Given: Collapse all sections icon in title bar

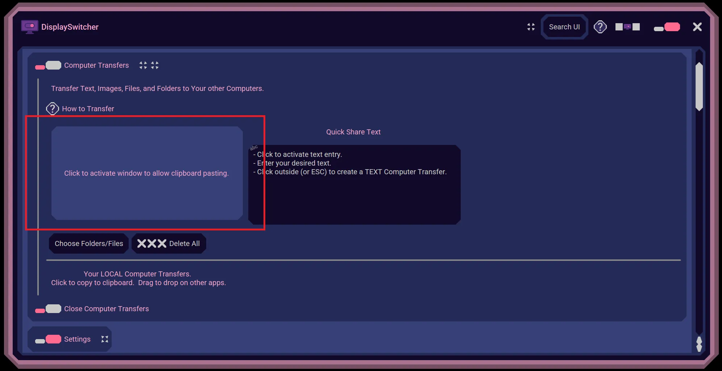Looking at the screenshot, I should (x=531, y=27).
